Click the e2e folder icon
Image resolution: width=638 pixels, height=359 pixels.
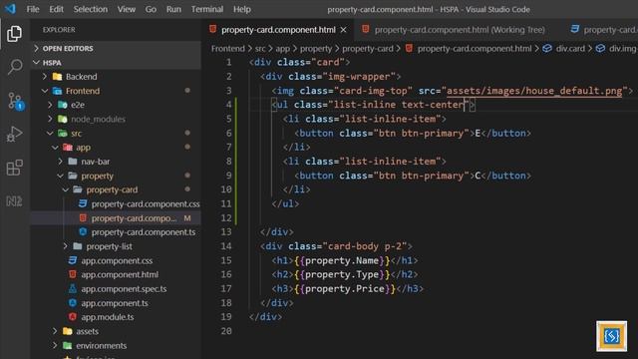coord(62,105)
